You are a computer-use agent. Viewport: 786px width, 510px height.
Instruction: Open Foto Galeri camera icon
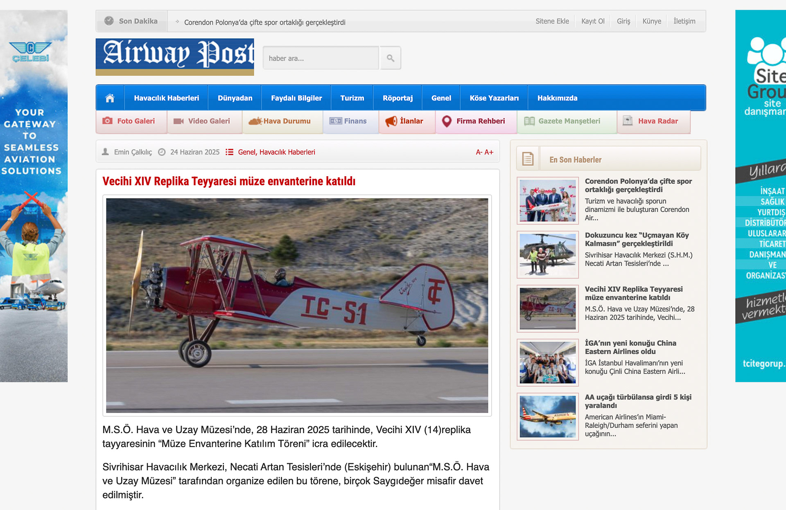pos(107,121)
